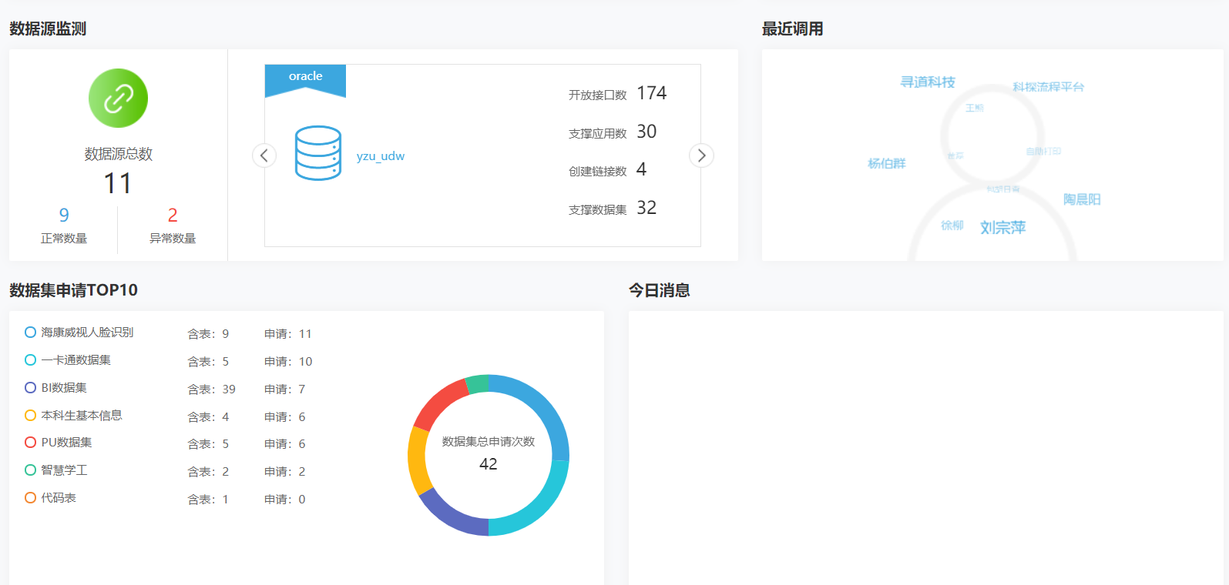Click 自助打印 in the word cloud
1229x585 pixels.
pyautogui.click(x=1044, y=151)
